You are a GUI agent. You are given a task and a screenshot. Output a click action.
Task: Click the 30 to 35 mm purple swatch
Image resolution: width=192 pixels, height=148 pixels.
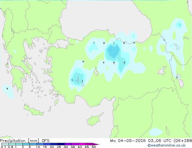[68, 144]
